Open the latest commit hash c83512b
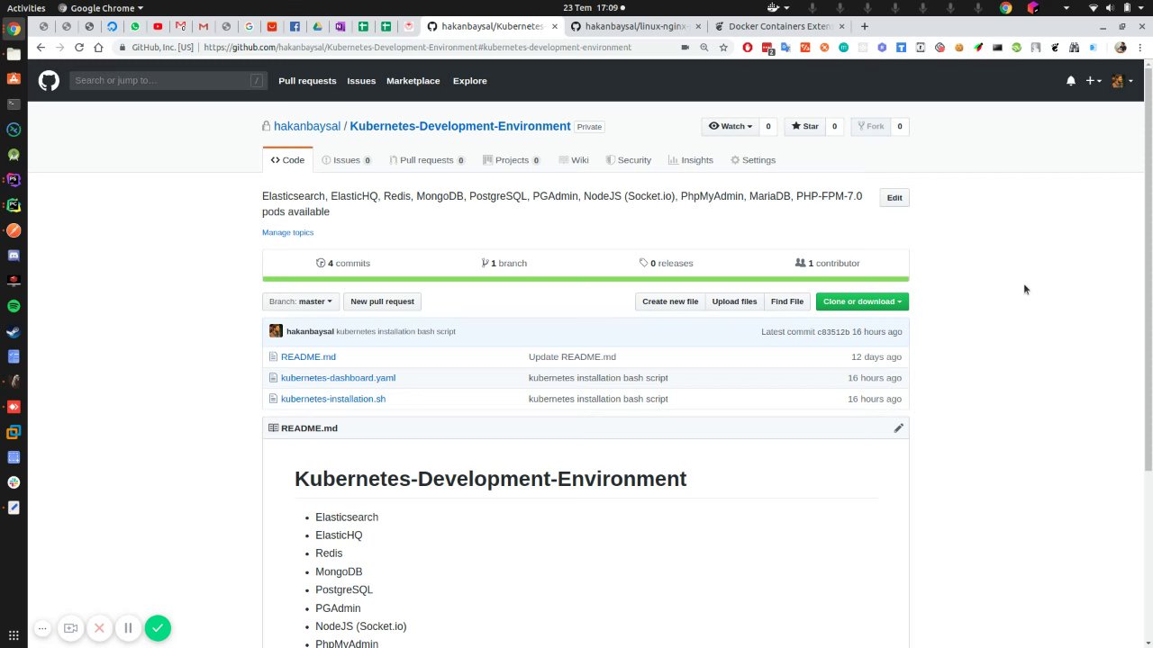Viewport: 1153px width, 648px height. (x=833, y=332)
